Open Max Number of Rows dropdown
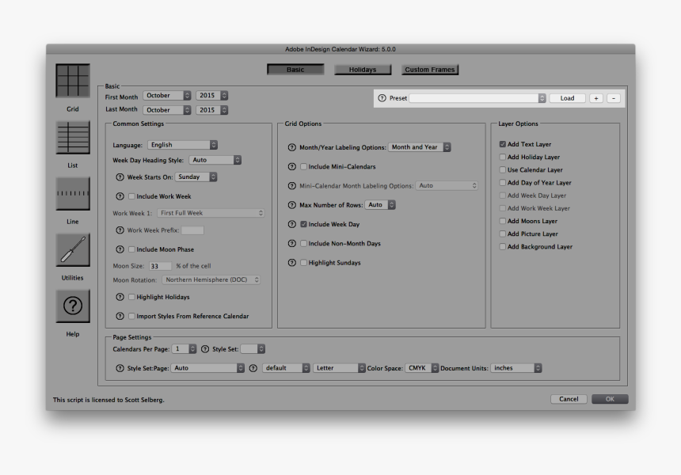Viewport: 681px width, 475px height. 380,205
